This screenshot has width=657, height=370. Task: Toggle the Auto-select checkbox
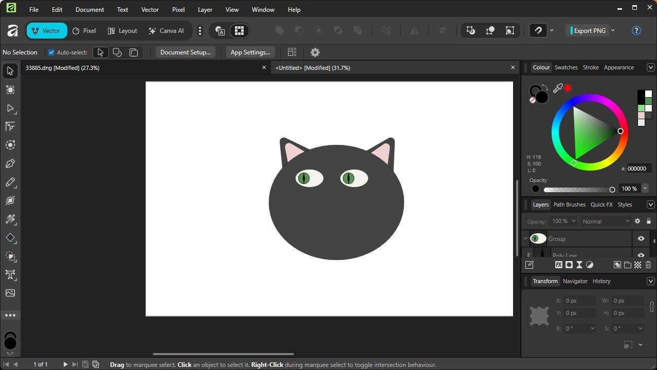51,52
